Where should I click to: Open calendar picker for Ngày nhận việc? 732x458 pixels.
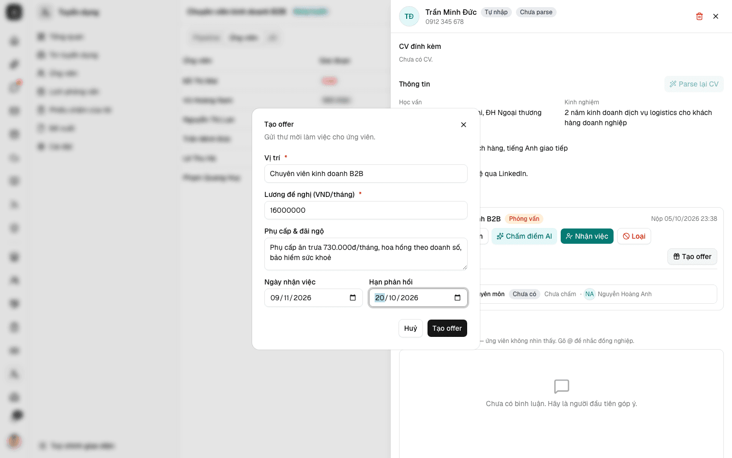pyautogui.click(x=353, y=298)
